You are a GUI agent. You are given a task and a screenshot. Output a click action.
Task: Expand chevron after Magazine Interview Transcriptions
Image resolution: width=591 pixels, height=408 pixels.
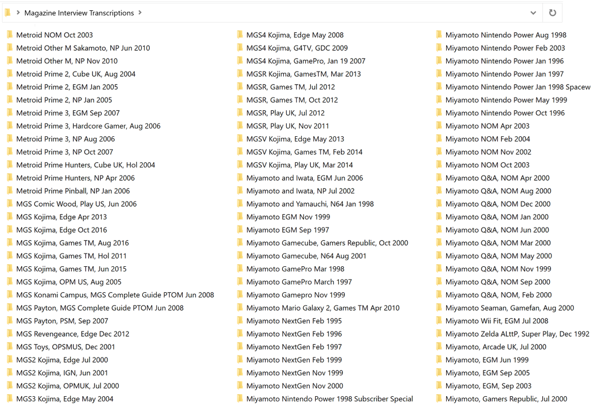click(140, 13)
